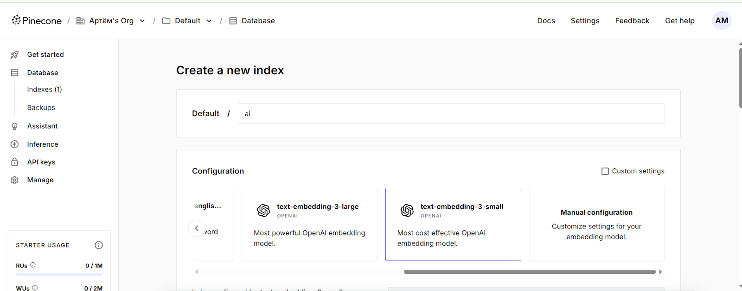Screen dimensions: 742x291
Task: Select the text-embedding-3-large model card
Action: click(x=309, y=224)
